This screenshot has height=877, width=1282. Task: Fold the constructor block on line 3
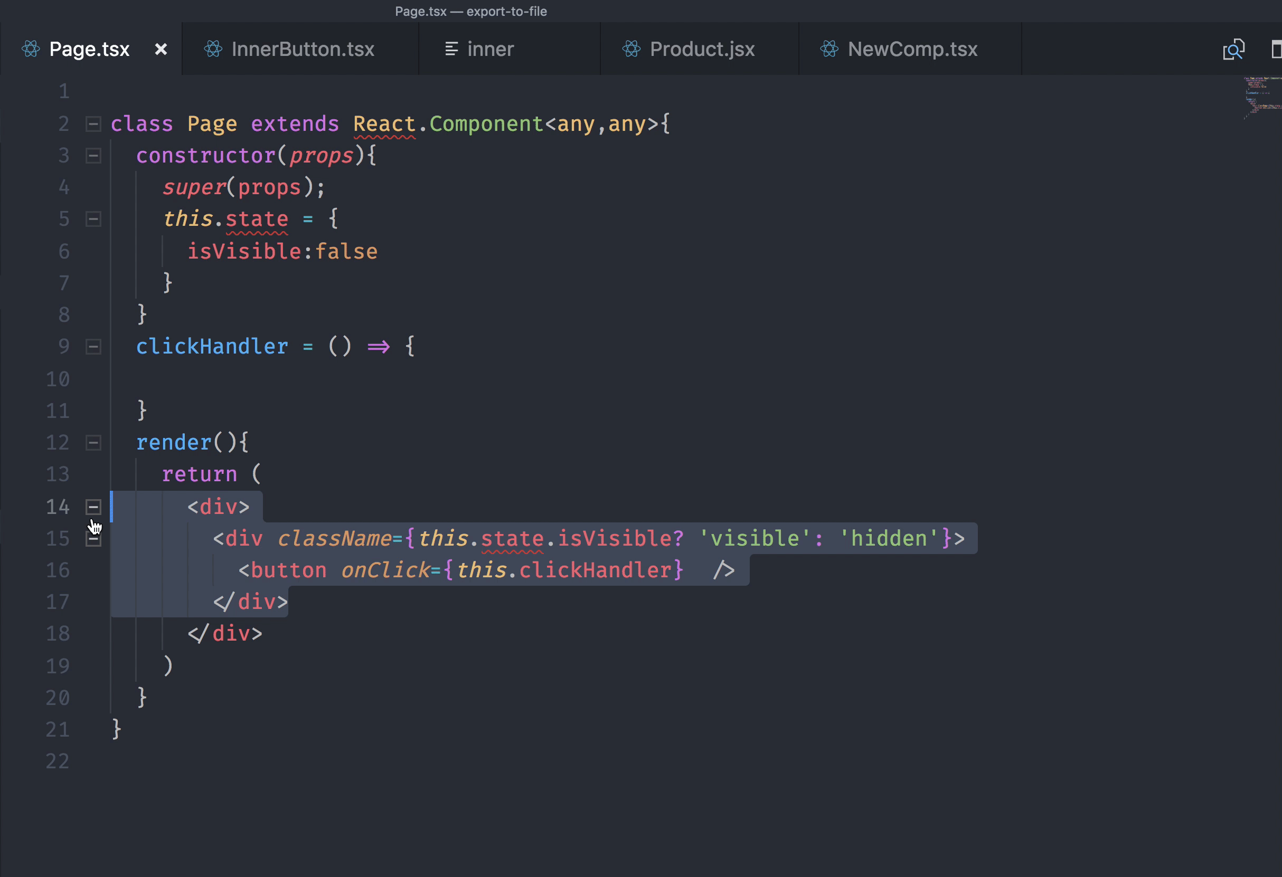point(93,156)
